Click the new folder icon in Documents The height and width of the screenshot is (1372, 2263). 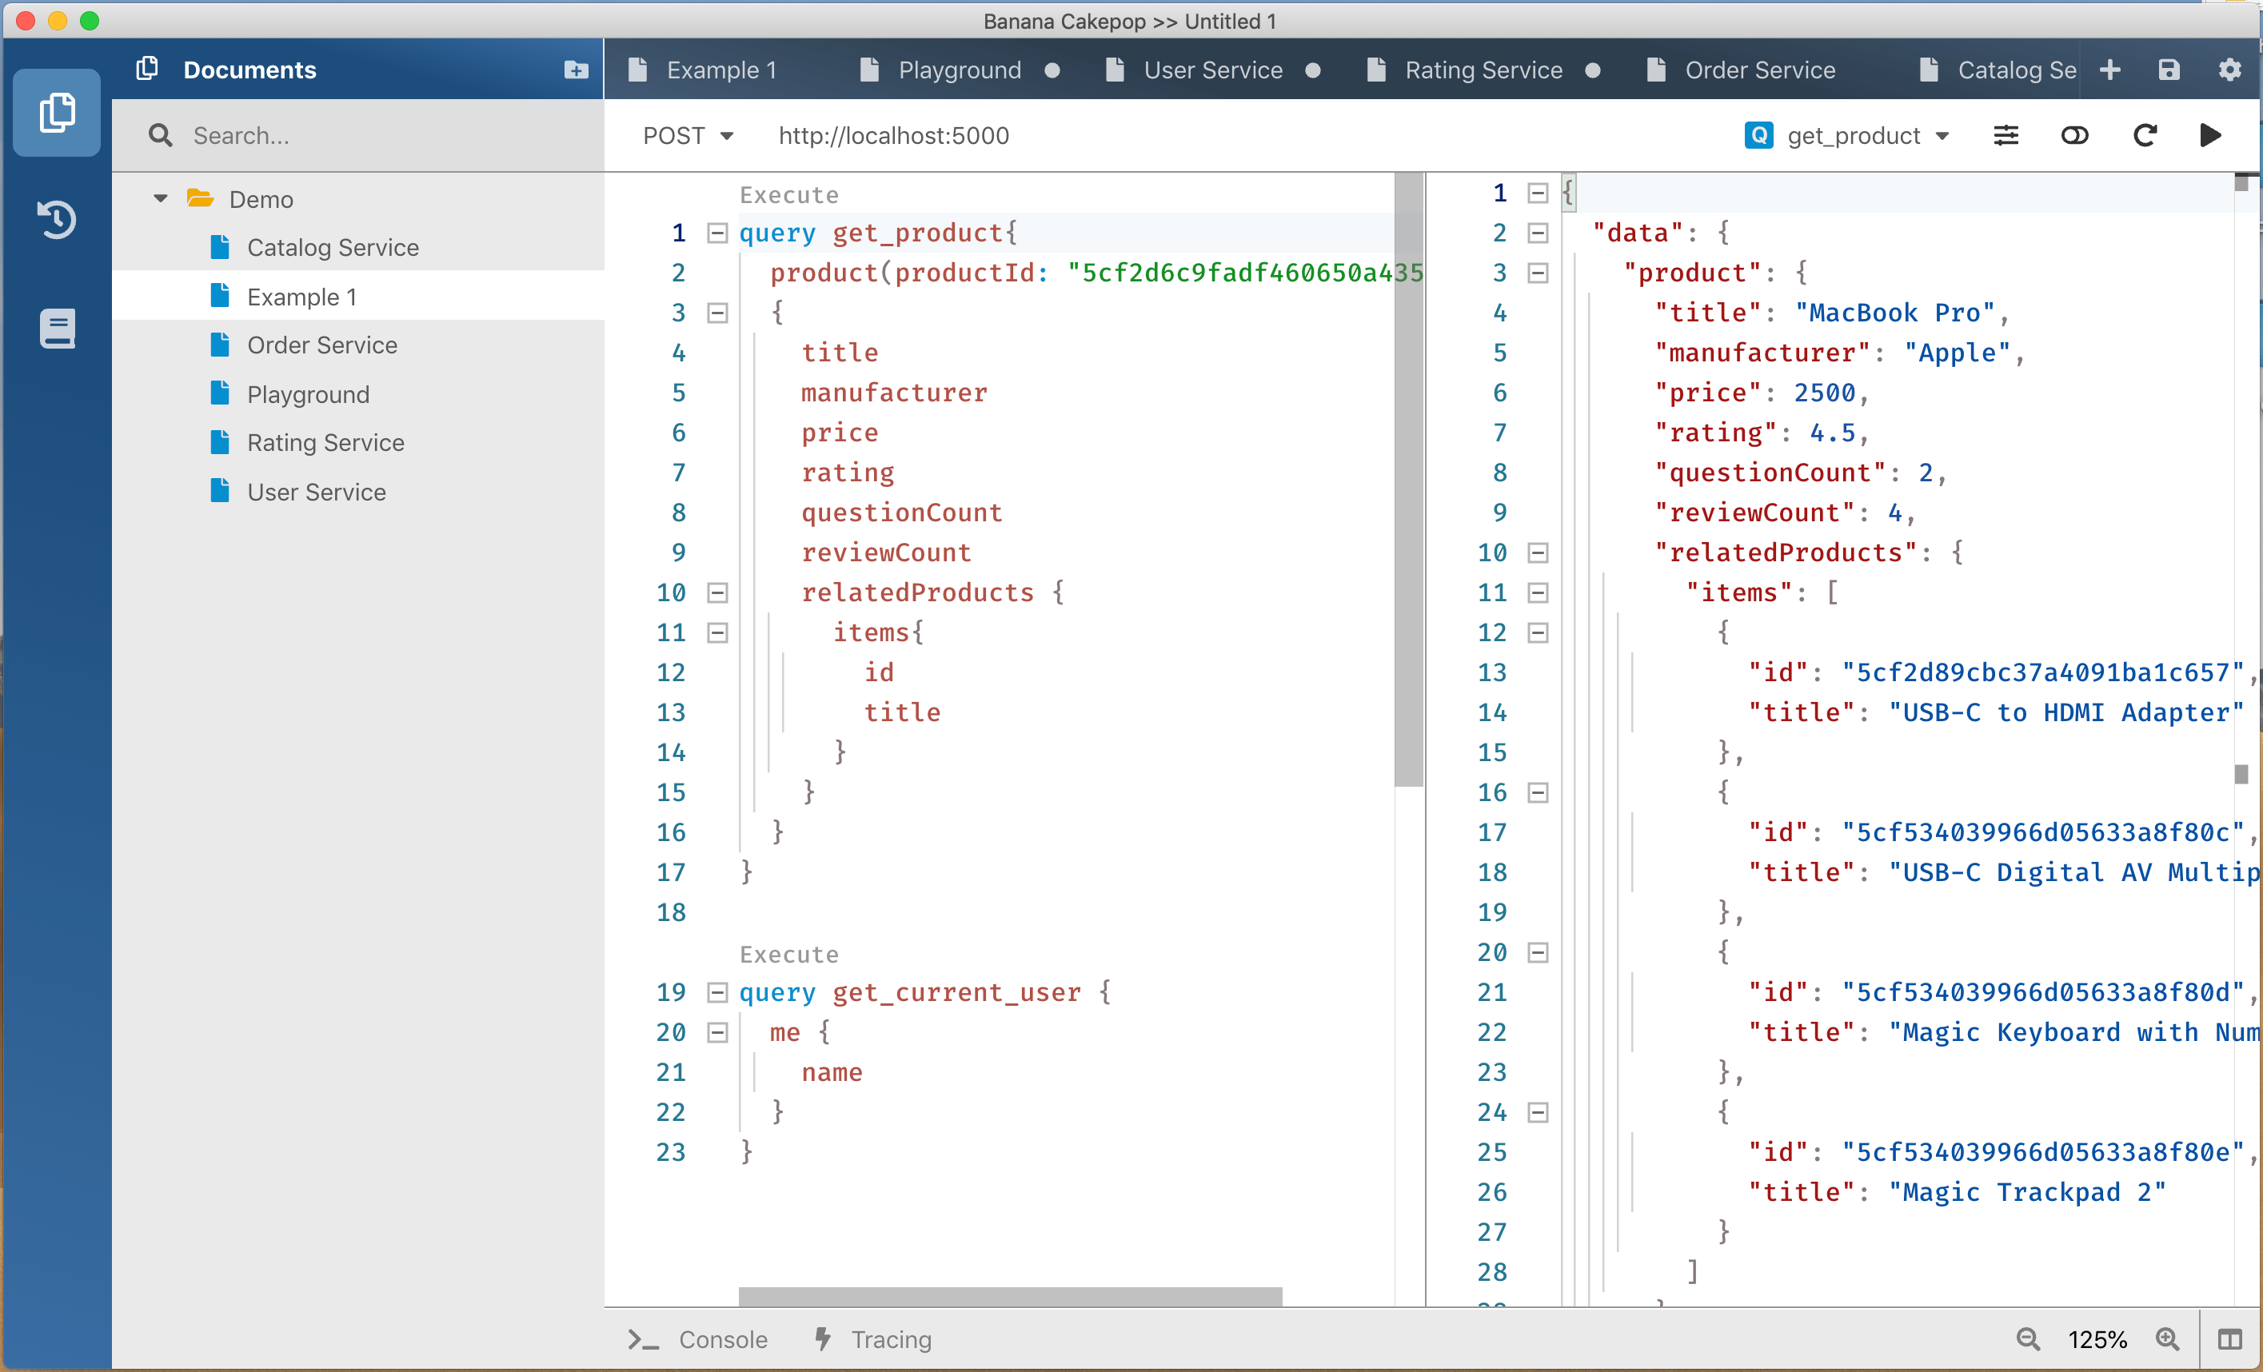[576, 70]
